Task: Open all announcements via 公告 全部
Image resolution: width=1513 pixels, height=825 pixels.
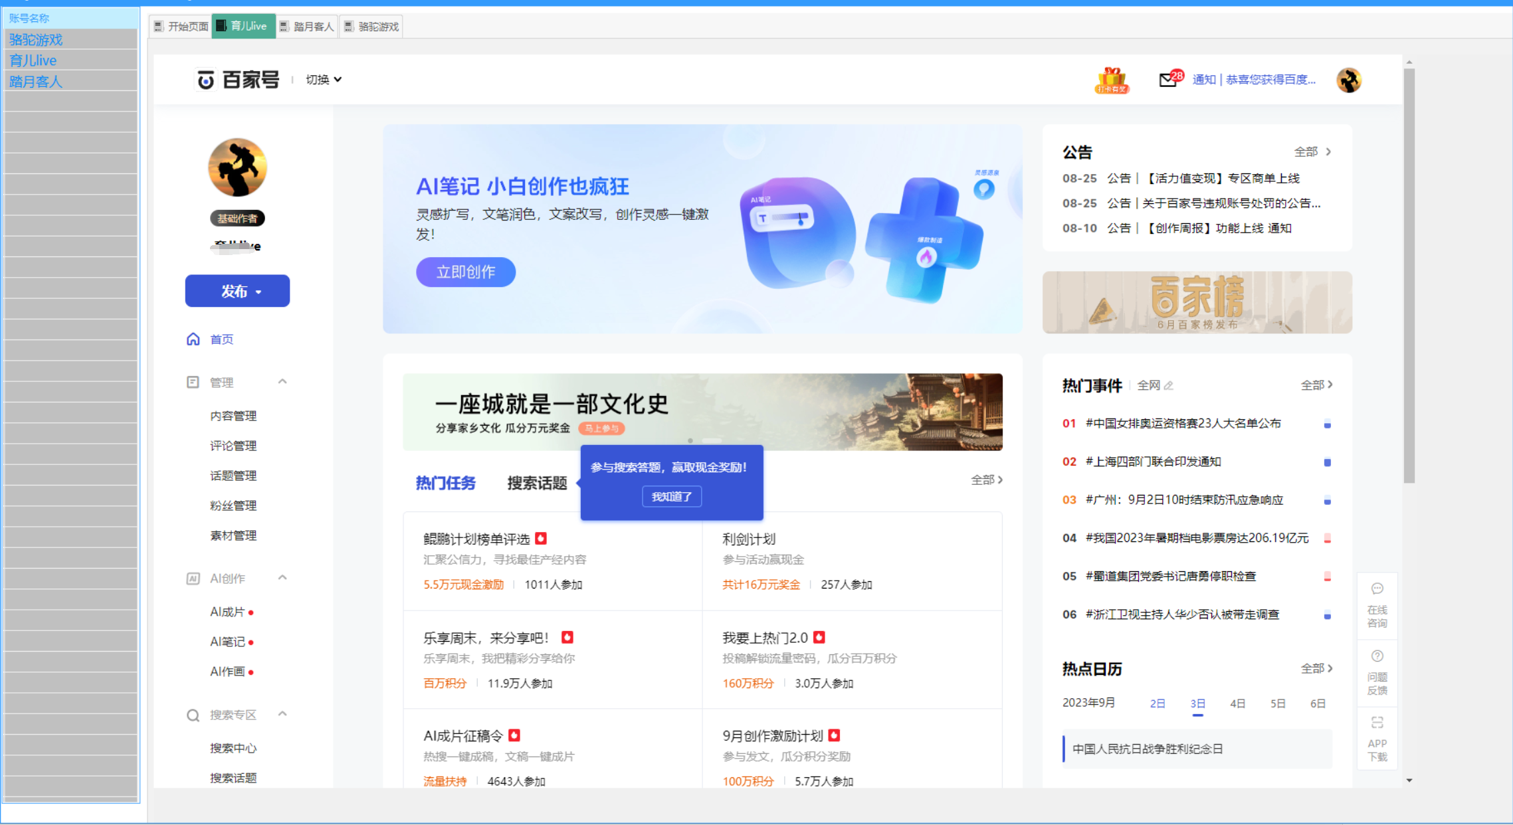Action: point(1312,151)
